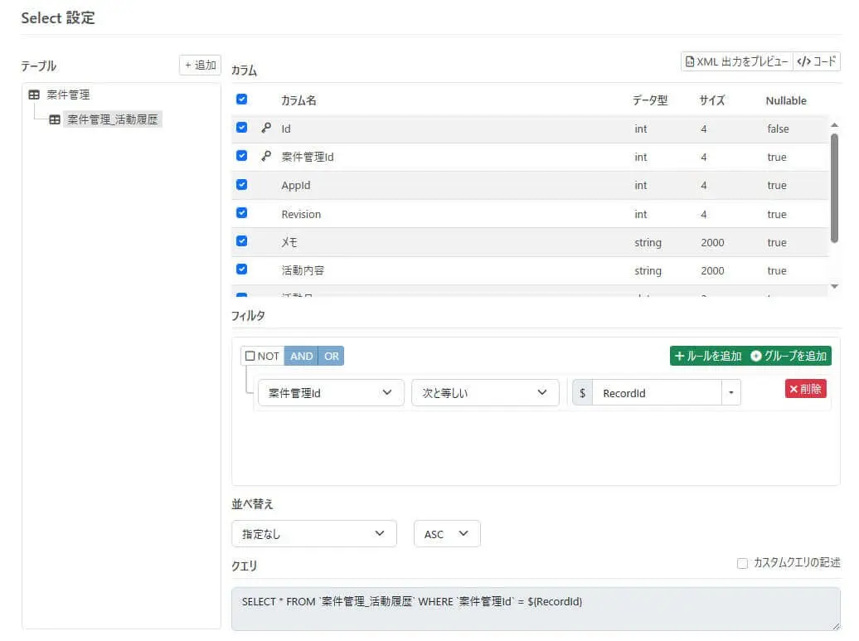
Task: Click the red 削除 button
Action: point(805,389)
